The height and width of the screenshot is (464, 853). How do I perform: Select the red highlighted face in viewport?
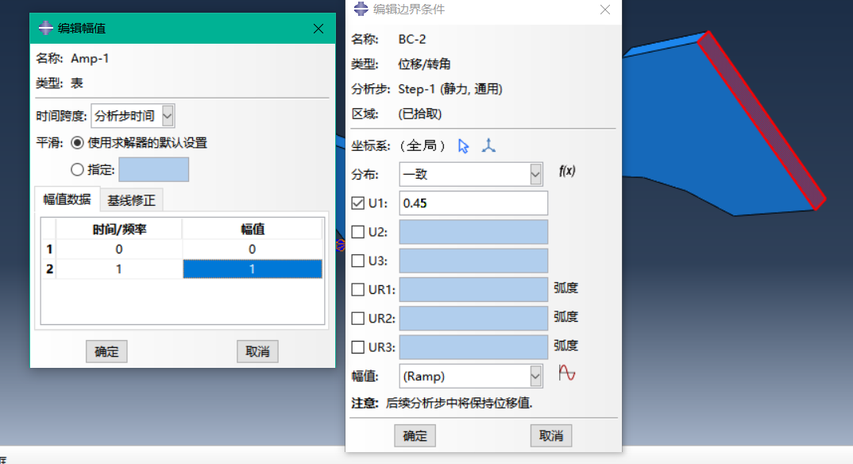point(761,121)
